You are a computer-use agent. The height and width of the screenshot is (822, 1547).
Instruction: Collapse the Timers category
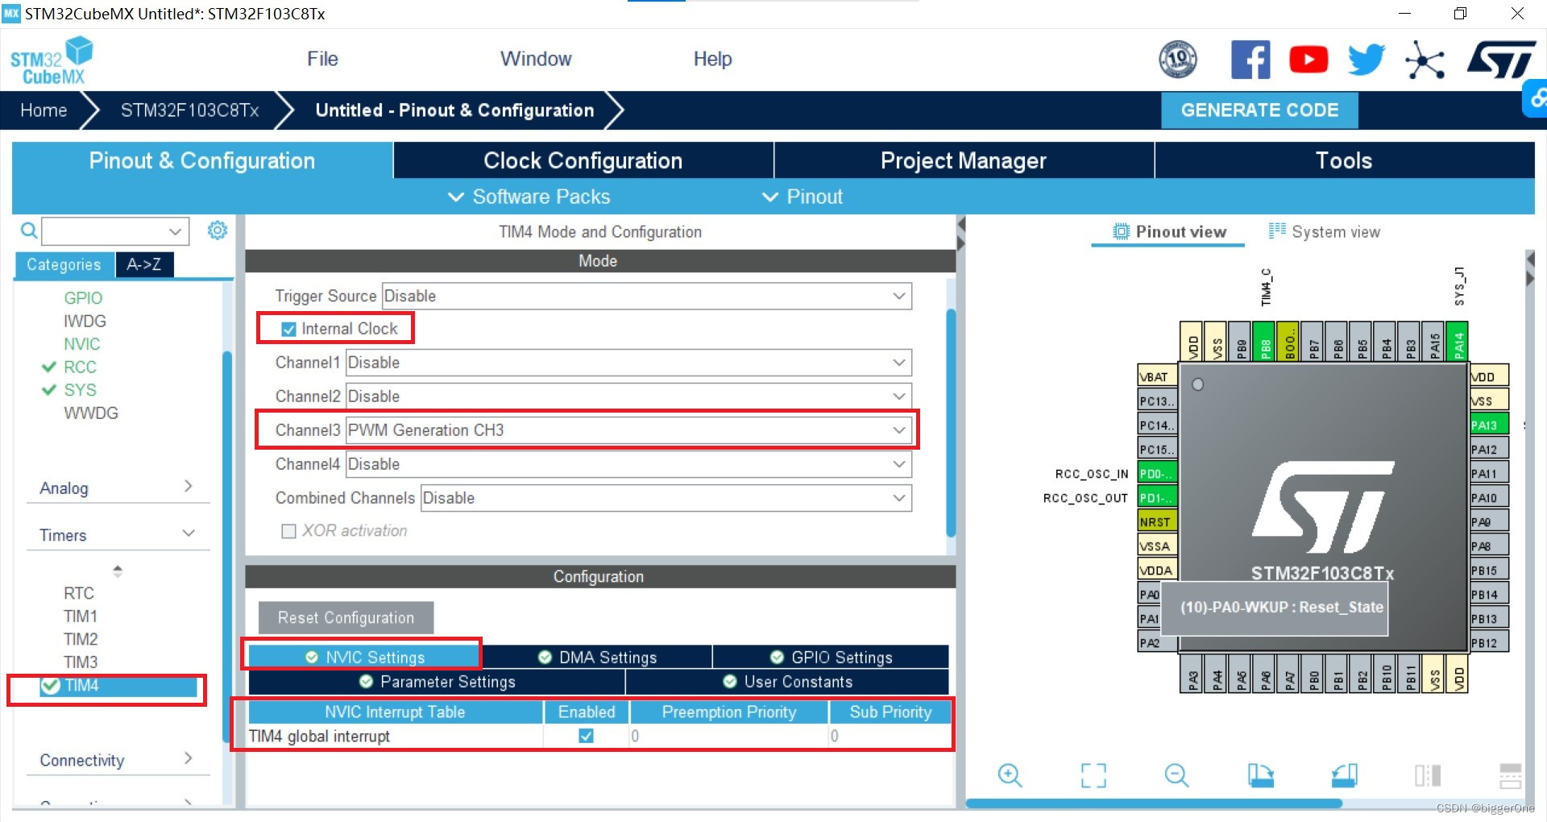118,534
